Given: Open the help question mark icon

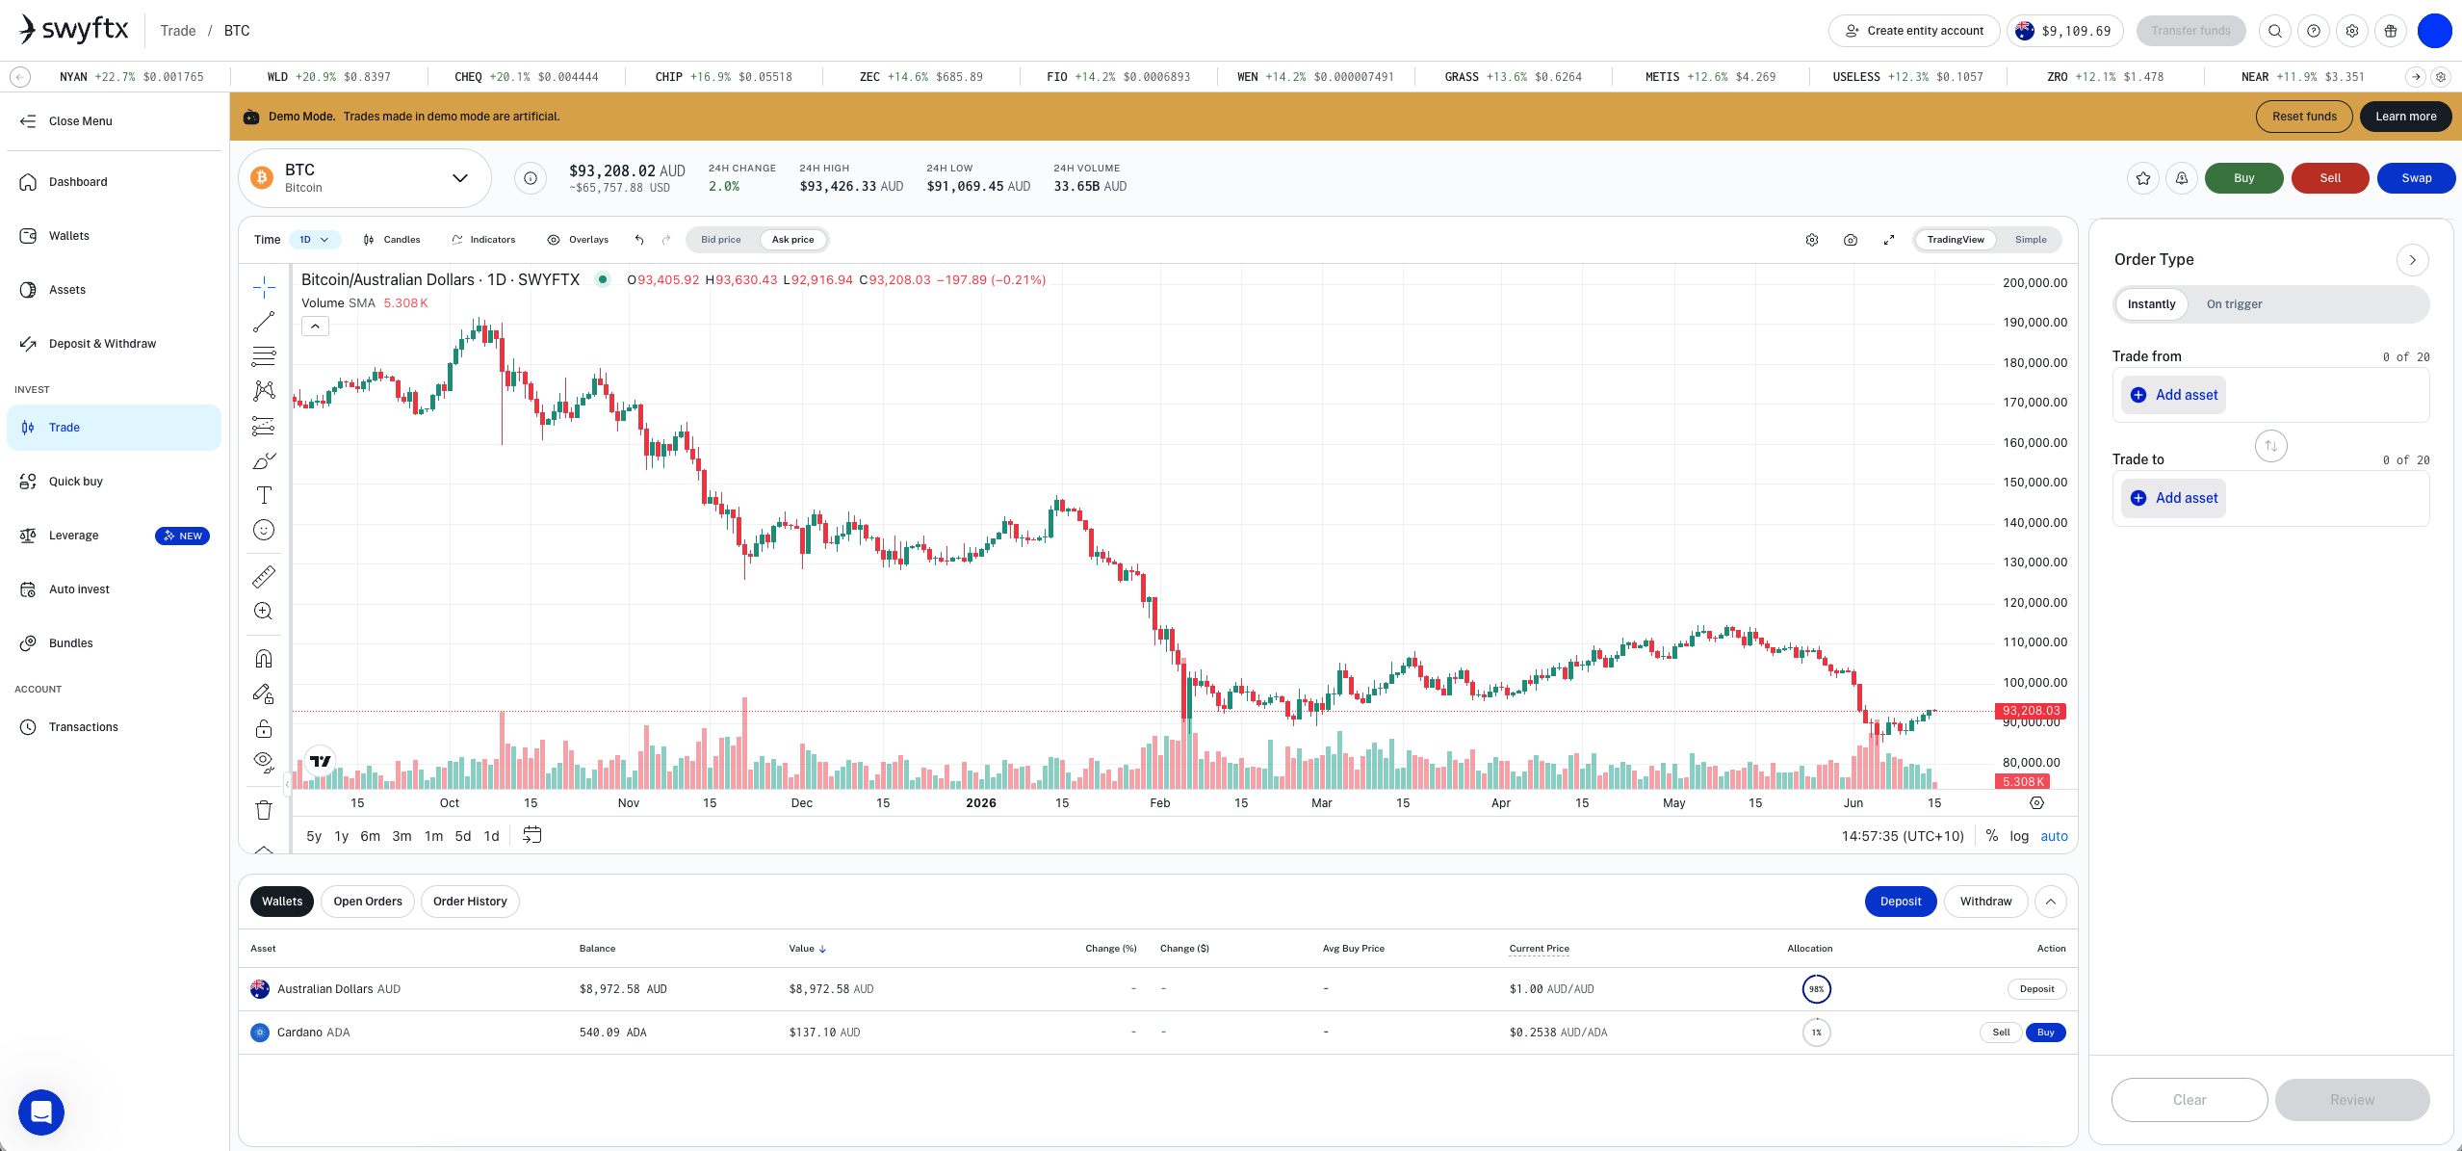Looking at the screenshot, I should 2314,31.
